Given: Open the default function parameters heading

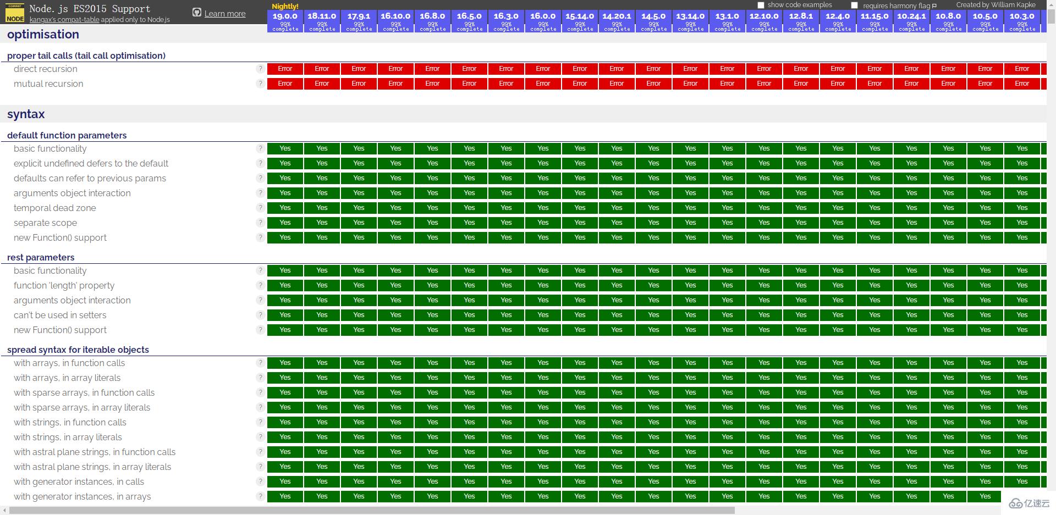Looking at the screenshot, I should click(67, 135).
